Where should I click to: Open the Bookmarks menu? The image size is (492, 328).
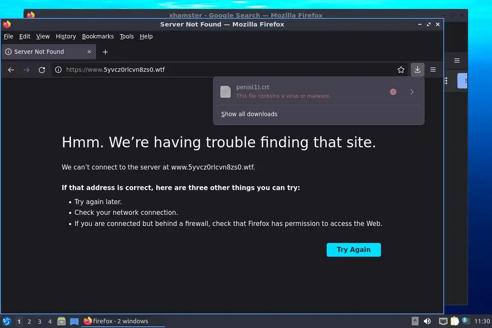pos(98,36)
